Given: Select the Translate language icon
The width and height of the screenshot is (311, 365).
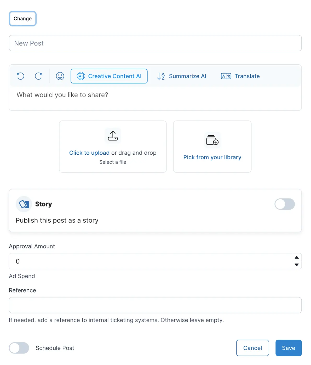Looking at the screenshot, I should point(226,76).
